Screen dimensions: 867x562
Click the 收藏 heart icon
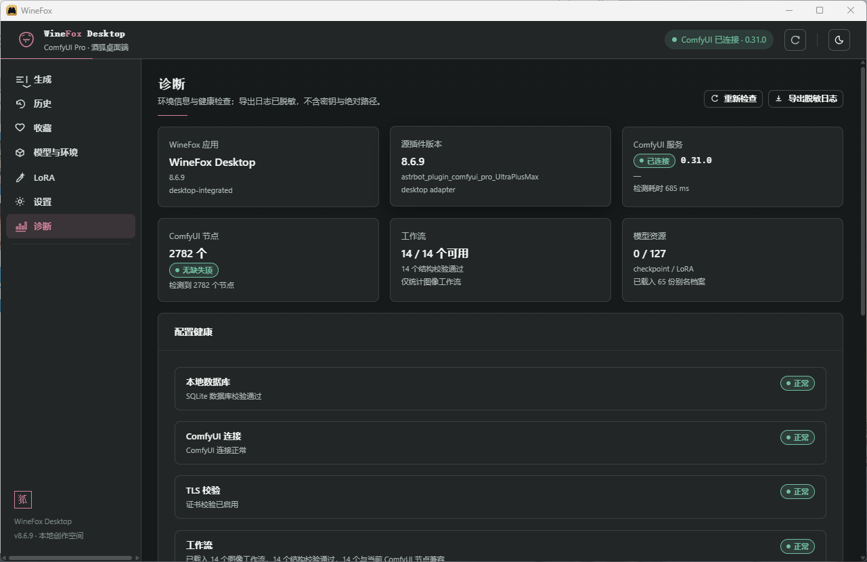pyautogui.click(x=20, y=128)
